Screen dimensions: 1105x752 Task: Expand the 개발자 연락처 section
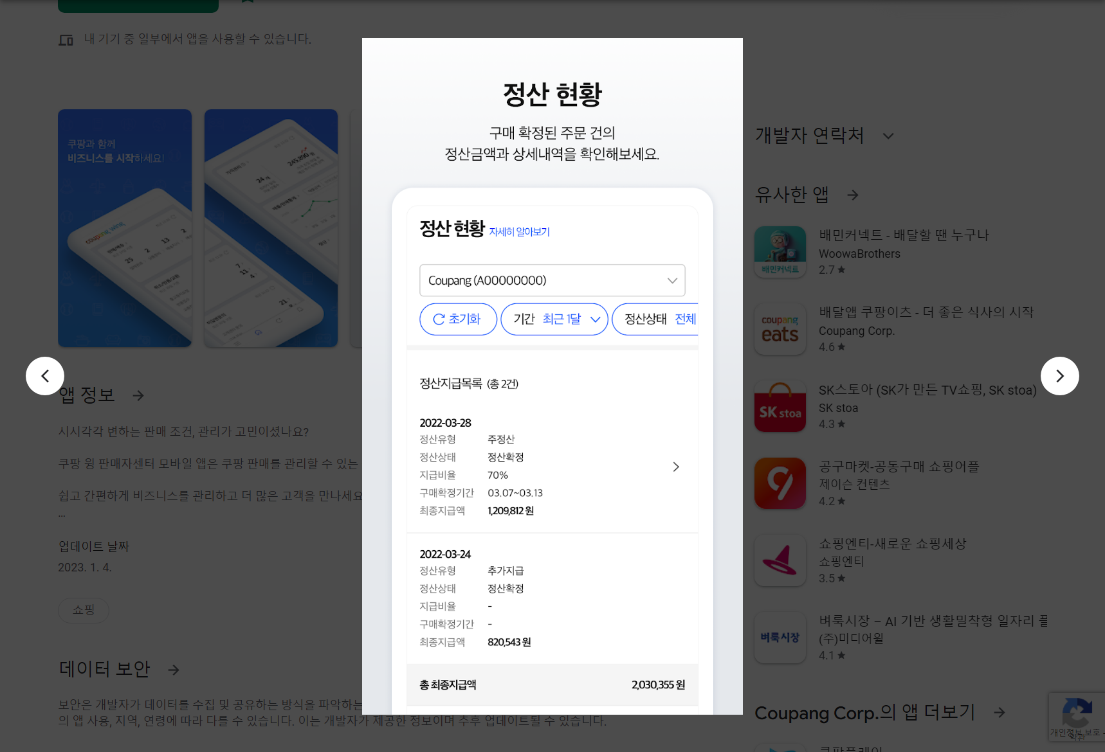(888, 136)
